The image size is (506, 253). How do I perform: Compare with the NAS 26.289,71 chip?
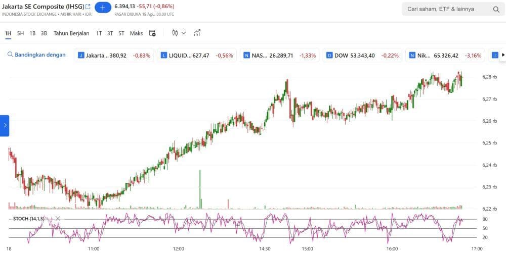pos(280,56)
